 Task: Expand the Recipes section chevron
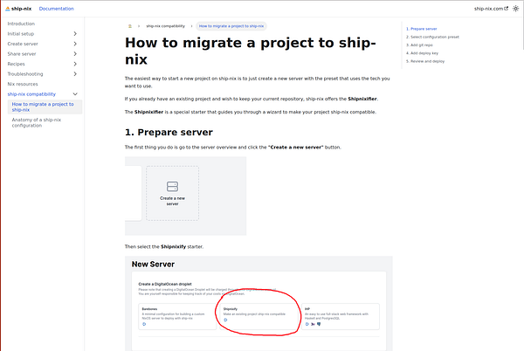pyautogui.click(x=75, y=64)
